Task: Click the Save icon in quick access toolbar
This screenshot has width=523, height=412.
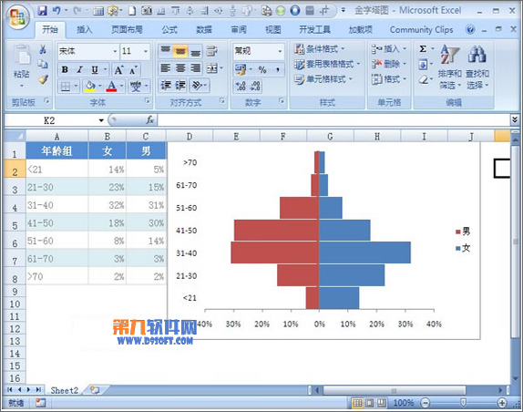Action: point(42,11)
